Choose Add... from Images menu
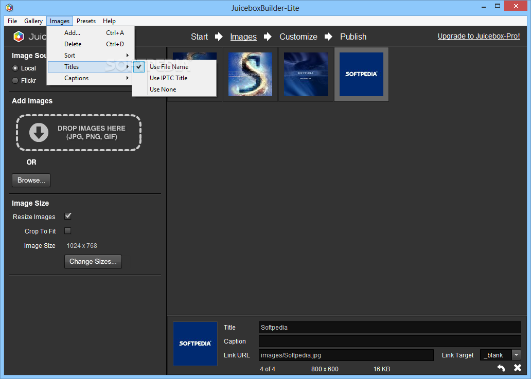The width and height of the screenshot is (531, 379). [x=91, y=33]
